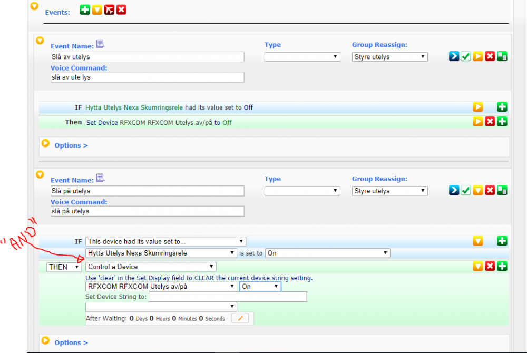Click the green checkmark icon for 'Slå av utelys'
The image size is (527, 353).
tap(466, 56)
